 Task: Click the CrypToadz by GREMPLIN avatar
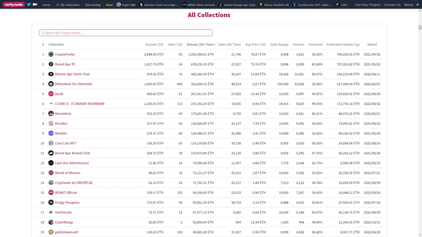click(x=51, y=183)
